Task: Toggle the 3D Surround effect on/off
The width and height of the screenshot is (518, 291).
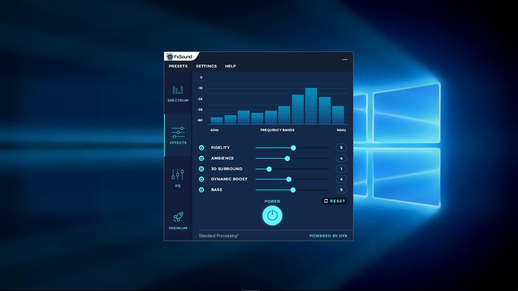Action: click(202, 169)
